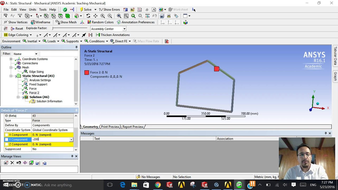Click the Y Component value input field
338x190 pixels.
[51, 140]
